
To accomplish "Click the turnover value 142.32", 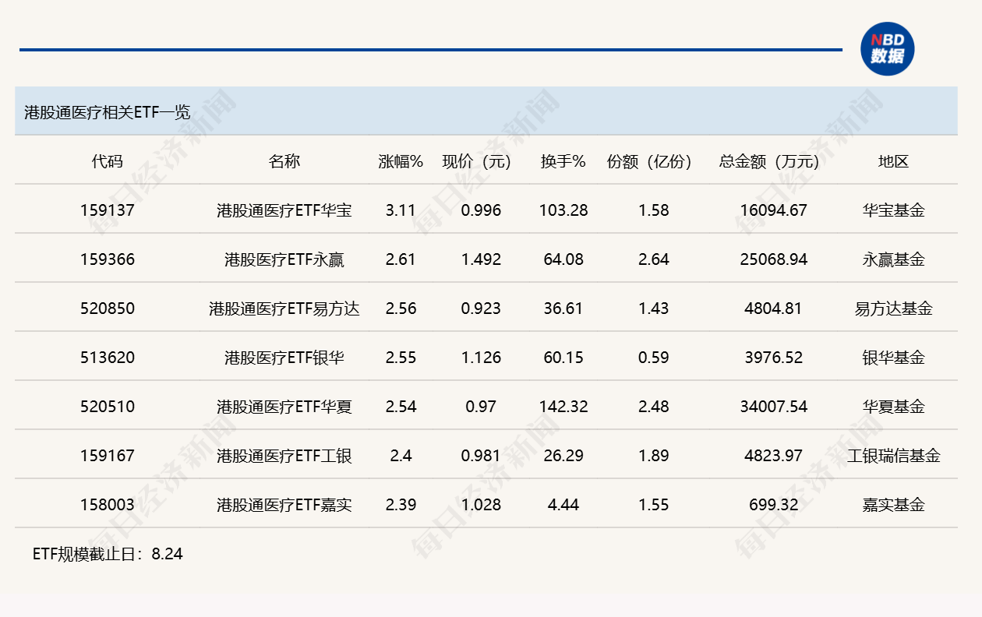I will tap(563, 407).
